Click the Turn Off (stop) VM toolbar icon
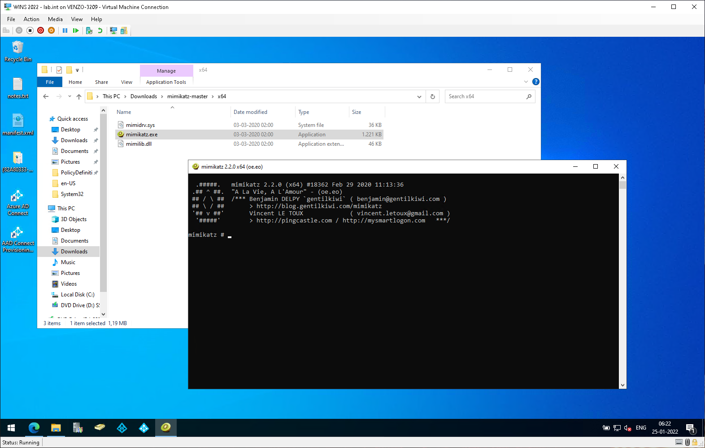 click(30, 30)
